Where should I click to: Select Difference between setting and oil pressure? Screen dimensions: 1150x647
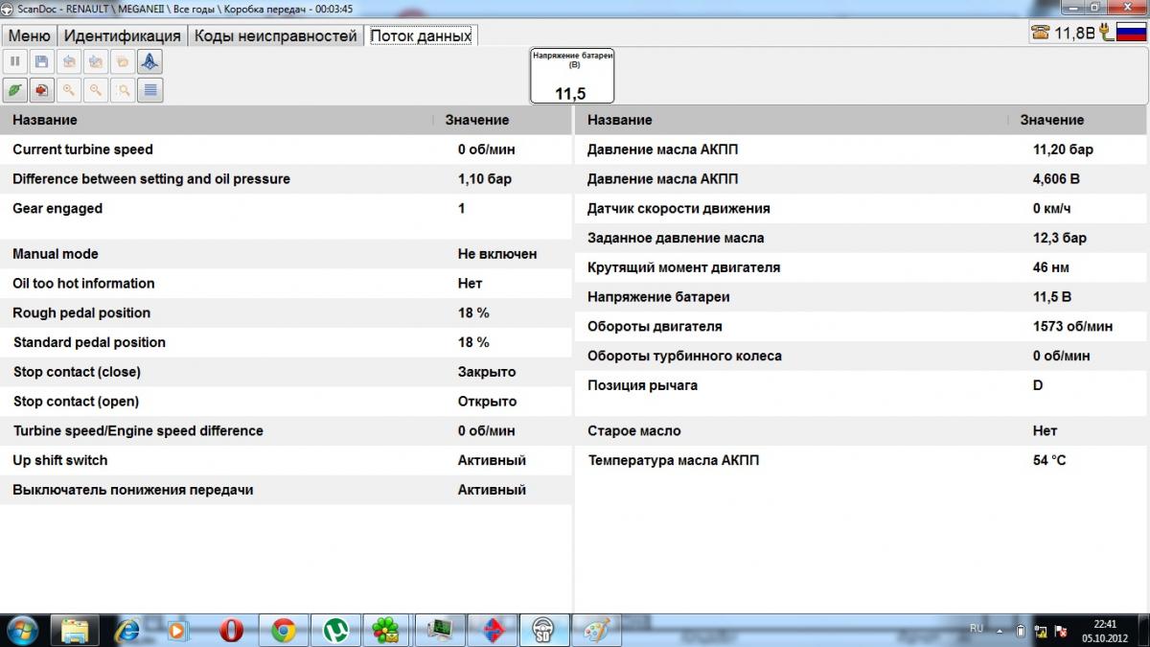point(287,179)
